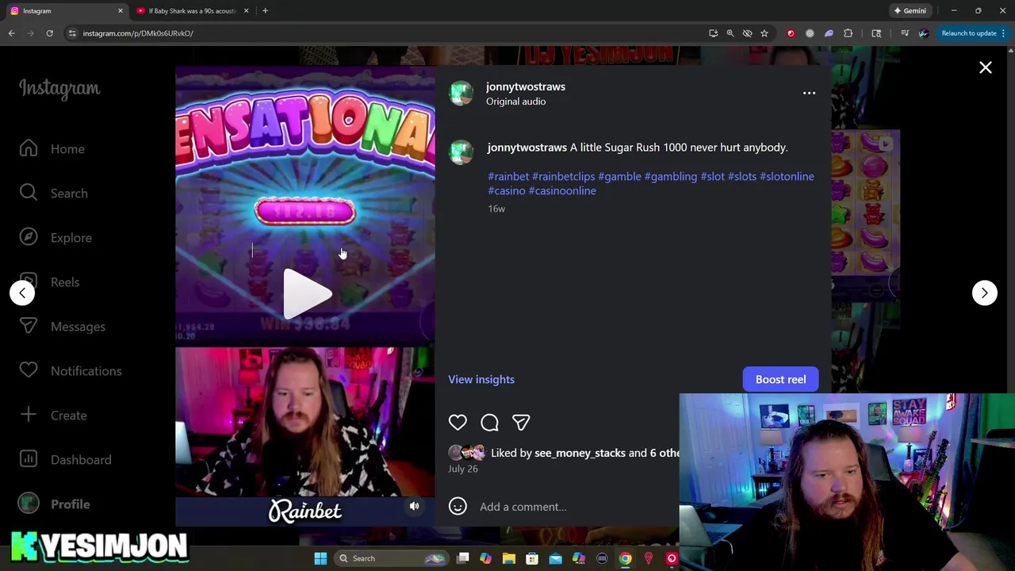Open see_money_stacks in the liked-by line
The image size is (1015, 571).
pyautogui.click(x=580, y=453)
